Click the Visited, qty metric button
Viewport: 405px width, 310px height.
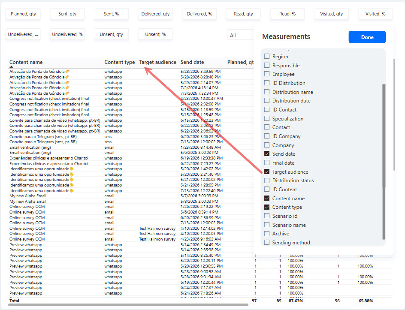point(331,14)
